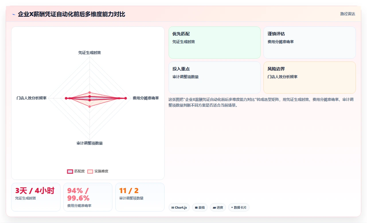
Task: Select the 进度 tag chip
Action: [218, 207]
